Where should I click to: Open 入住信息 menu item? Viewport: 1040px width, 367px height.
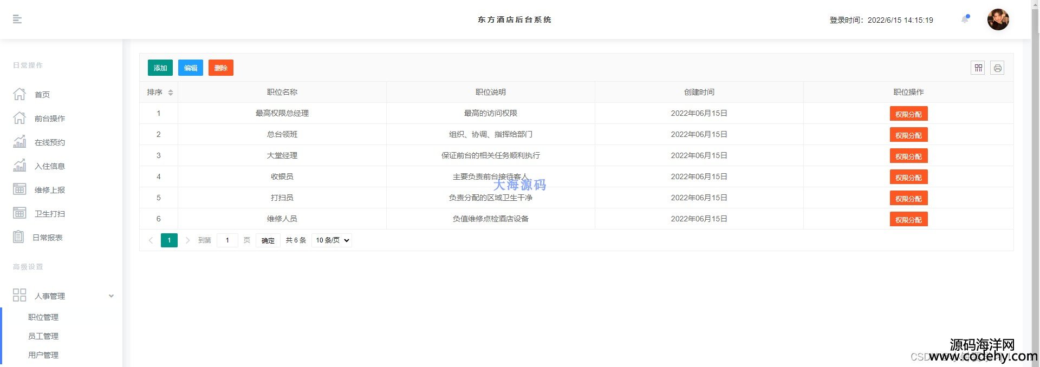[50, 166]
